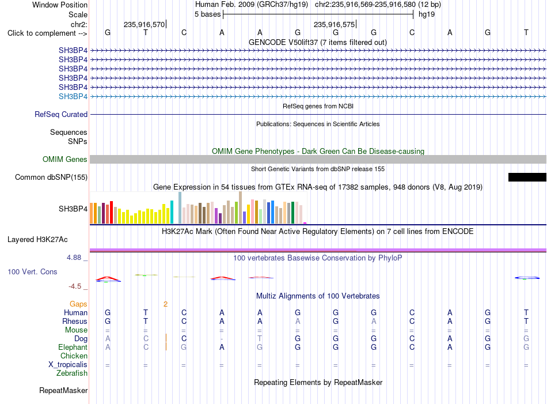Click the Human alignment row label

tap(75, 312)
